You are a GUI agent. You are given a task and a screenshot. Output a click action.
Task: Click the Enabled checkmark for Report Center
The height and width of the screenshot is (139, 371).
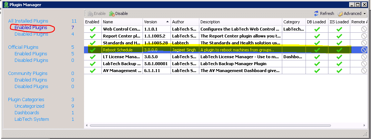coord(93,36)
